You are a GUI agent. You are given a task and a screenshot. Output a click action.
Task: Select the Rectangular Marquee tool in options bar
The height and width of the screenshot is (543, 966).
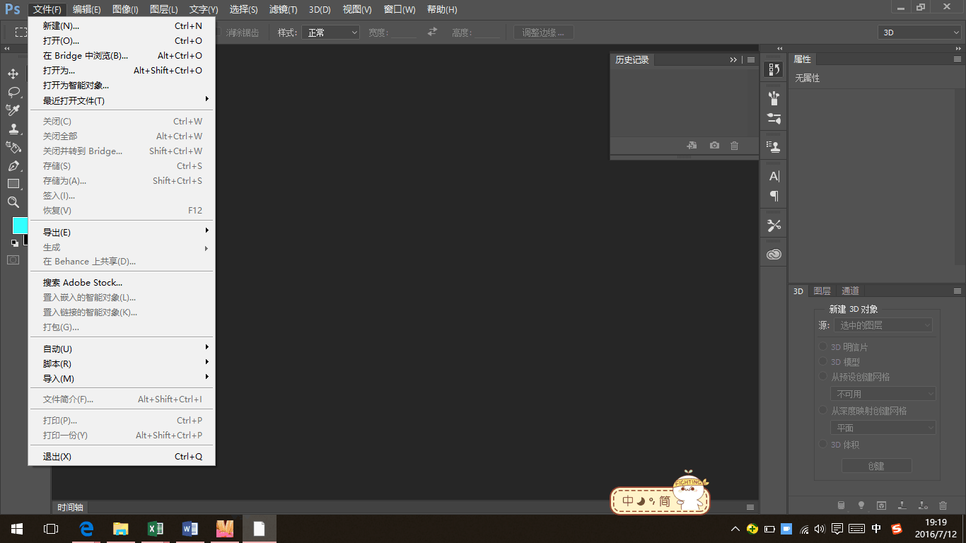point(22,33)
